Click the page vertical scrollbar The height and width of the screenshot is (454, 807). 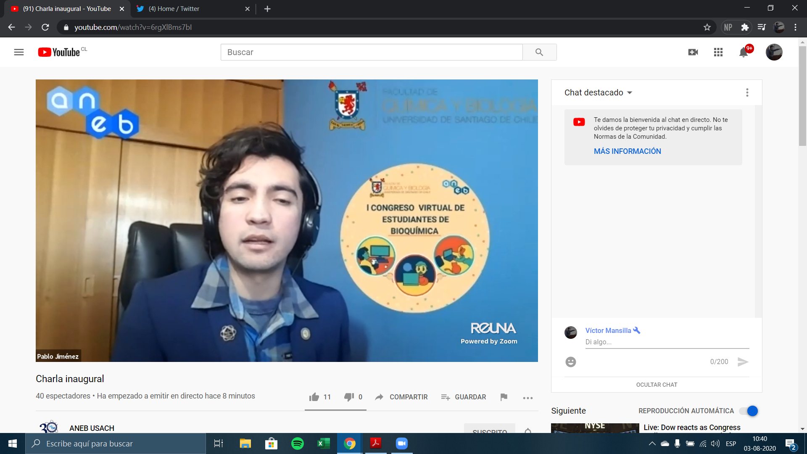[802, 96]
